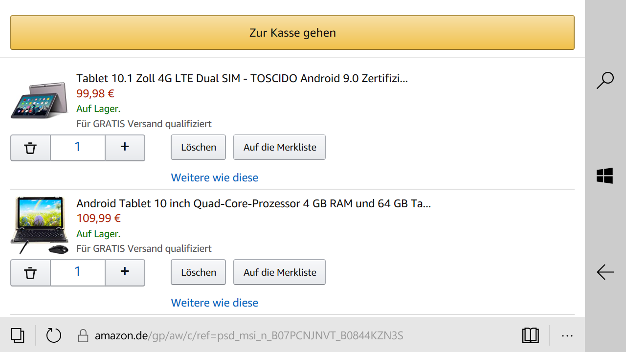This screenshot has height=352, width=626.
Task: Reload the page with the refresh icon
Action: click(x=53, y=335)
